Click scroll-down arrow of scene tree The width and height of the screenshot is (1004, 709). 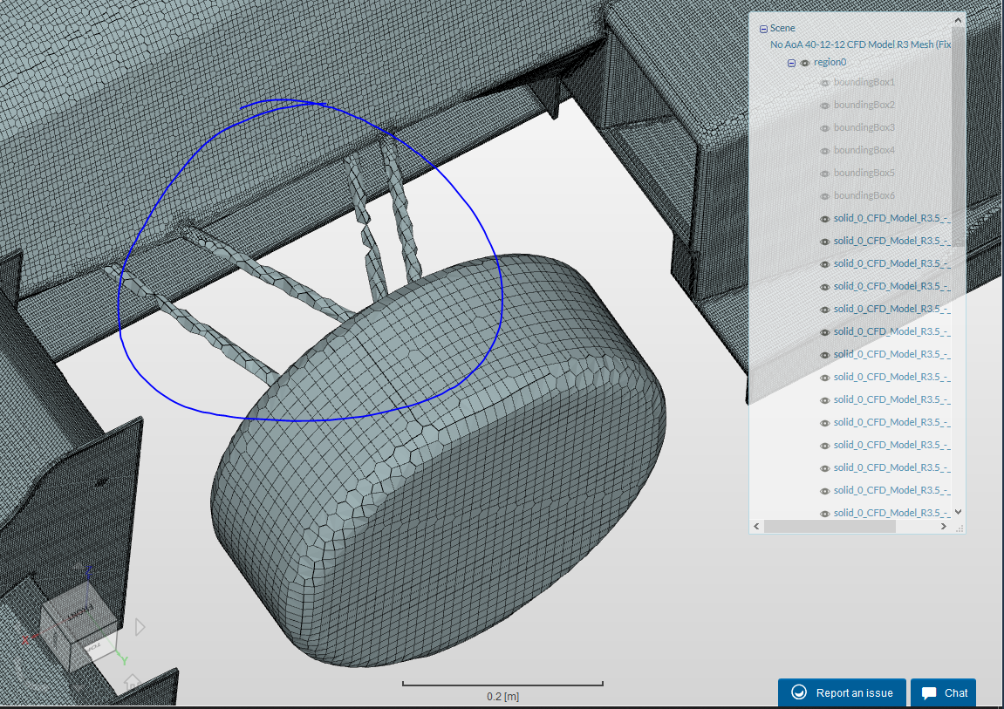click(x=958, y=513)
